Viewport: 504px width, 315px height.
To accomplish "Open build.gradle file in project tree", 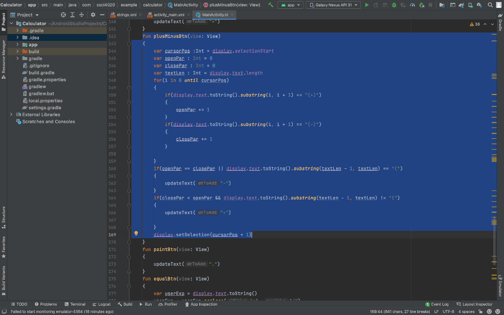I will [x=41, y=72].
